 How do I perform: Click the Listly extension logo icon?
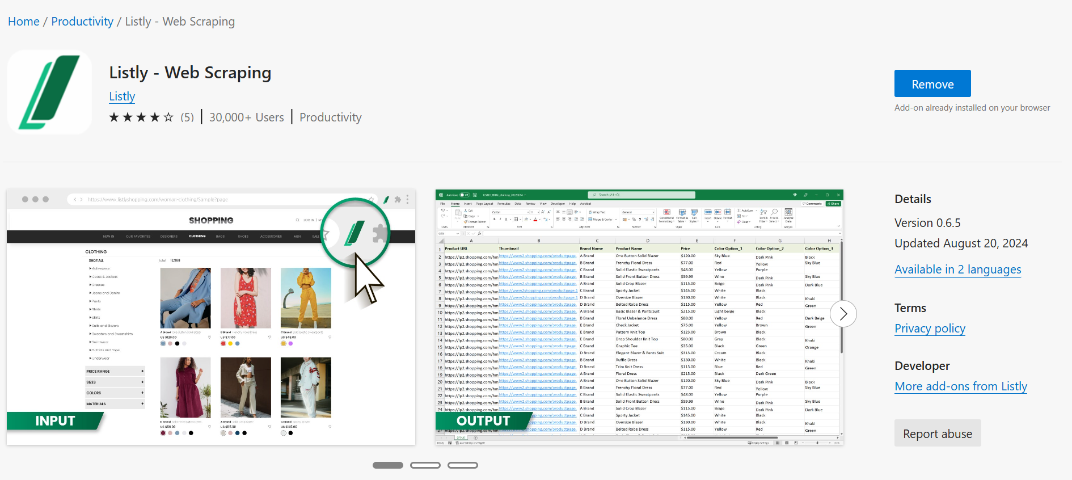coord(49,92)
